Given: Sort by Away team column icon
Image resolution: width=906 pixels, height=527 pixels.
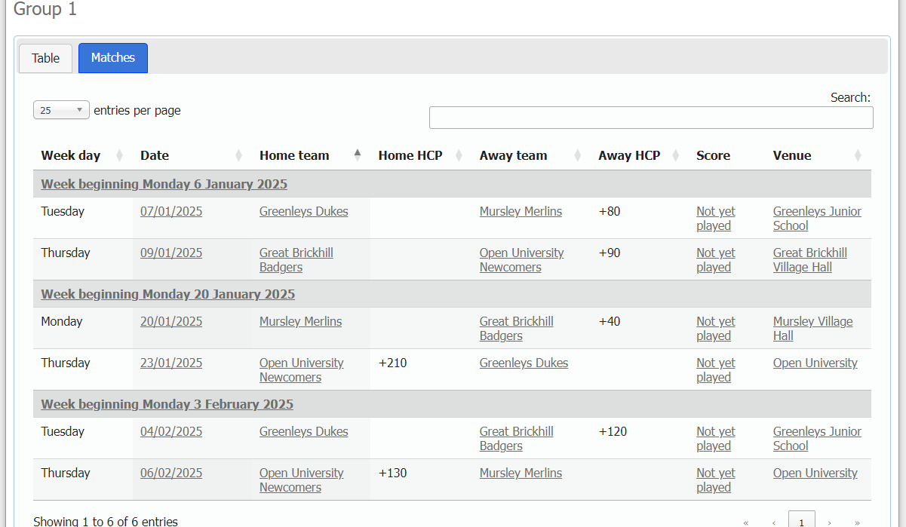Looking at the screenshot, I should pos(578,155).
